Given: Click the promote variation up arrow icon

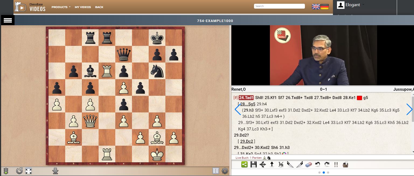Looking at the screenshot, I should (x=272, y=164).
